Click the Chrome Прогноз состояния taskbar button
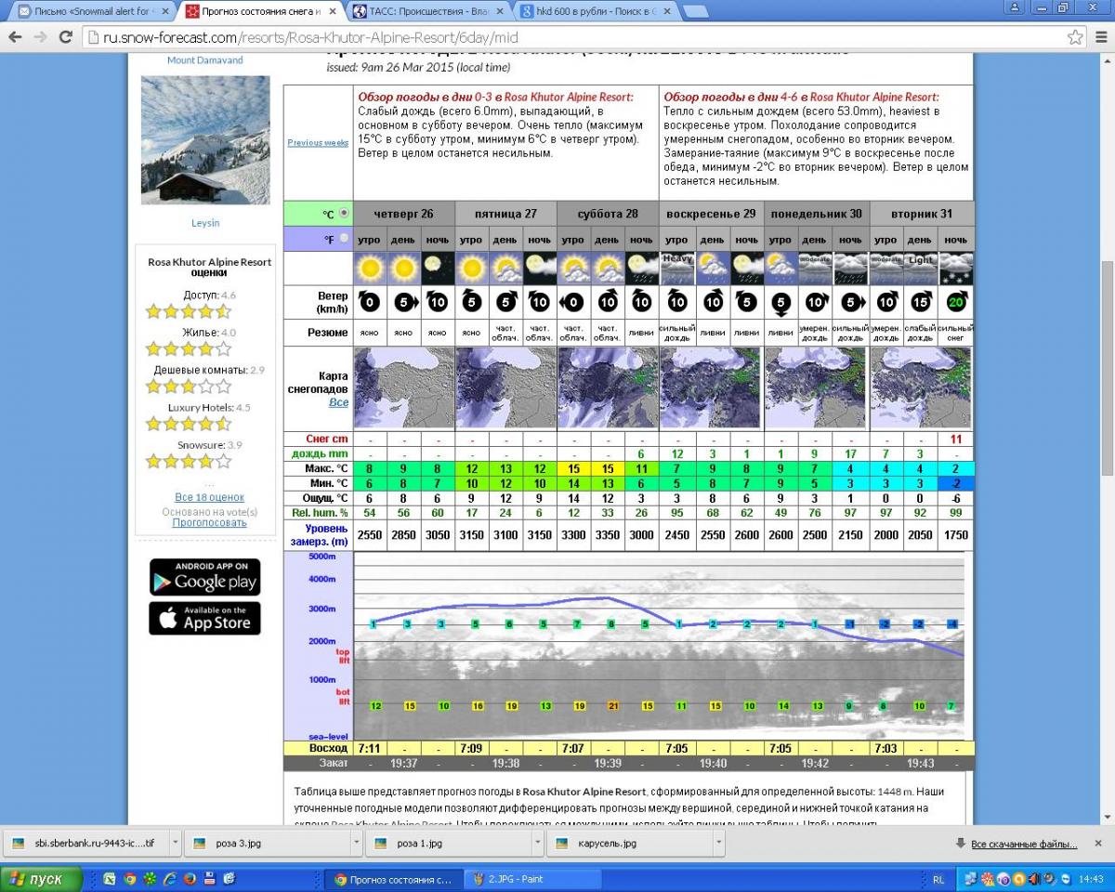 tap(392, 879)
